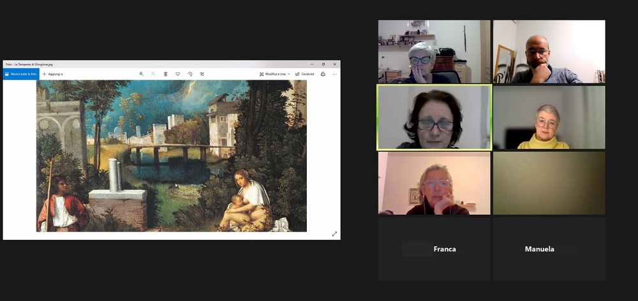Maximize the Photos window
638x301 pixels.
tap(323, 64)
